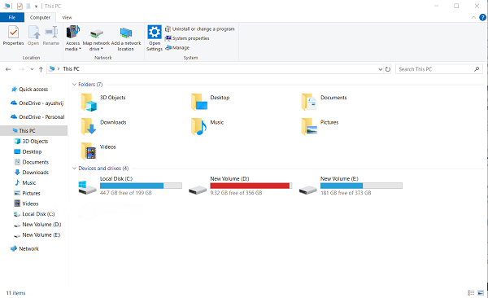
Task: Click Manage in System group
Action: pos(177,48)
